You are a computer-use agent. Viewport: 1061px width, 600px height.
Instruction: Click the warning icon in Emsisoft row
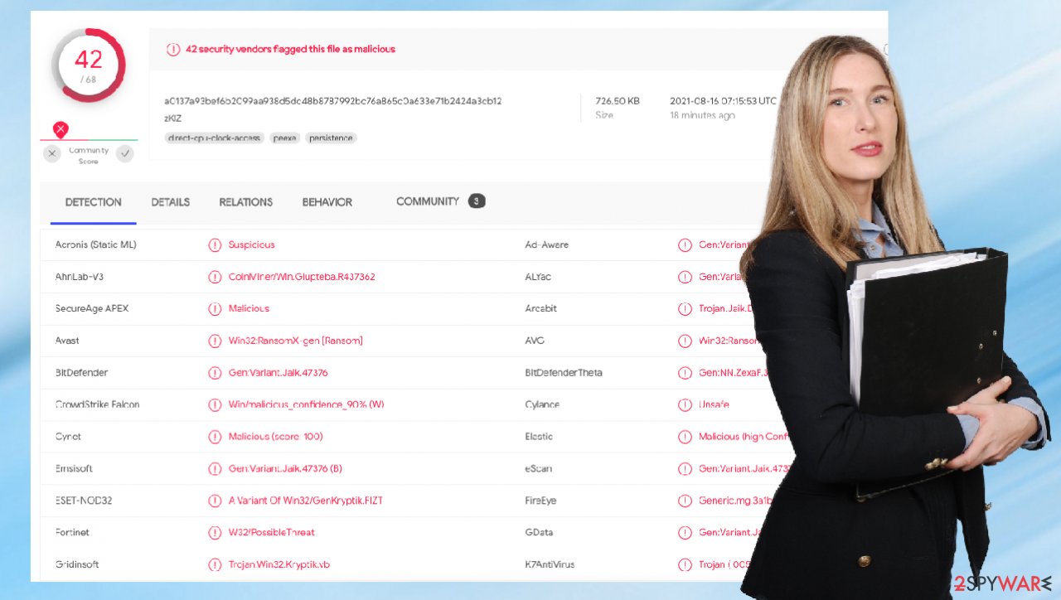click(x=215, y=469)
